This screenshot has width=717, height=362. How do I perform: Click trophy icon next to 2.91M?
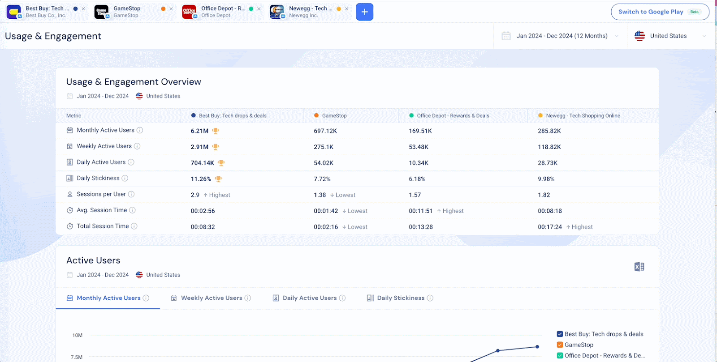tap(216, 147)
